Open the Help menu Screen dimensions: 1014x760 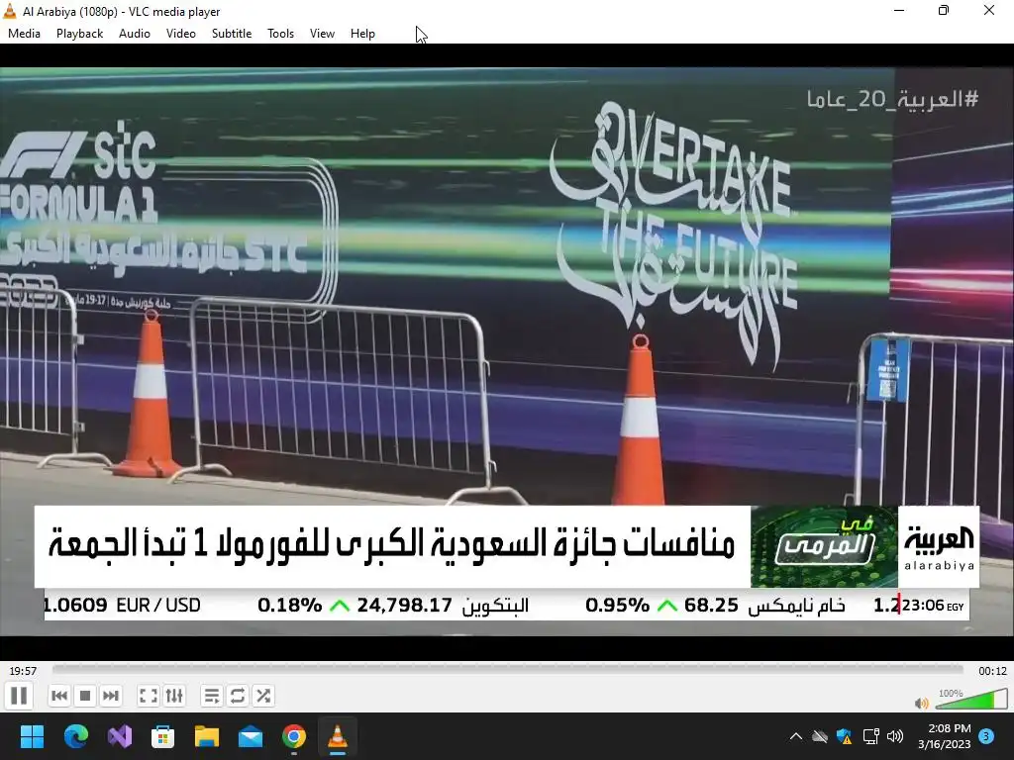coord(362,34)
